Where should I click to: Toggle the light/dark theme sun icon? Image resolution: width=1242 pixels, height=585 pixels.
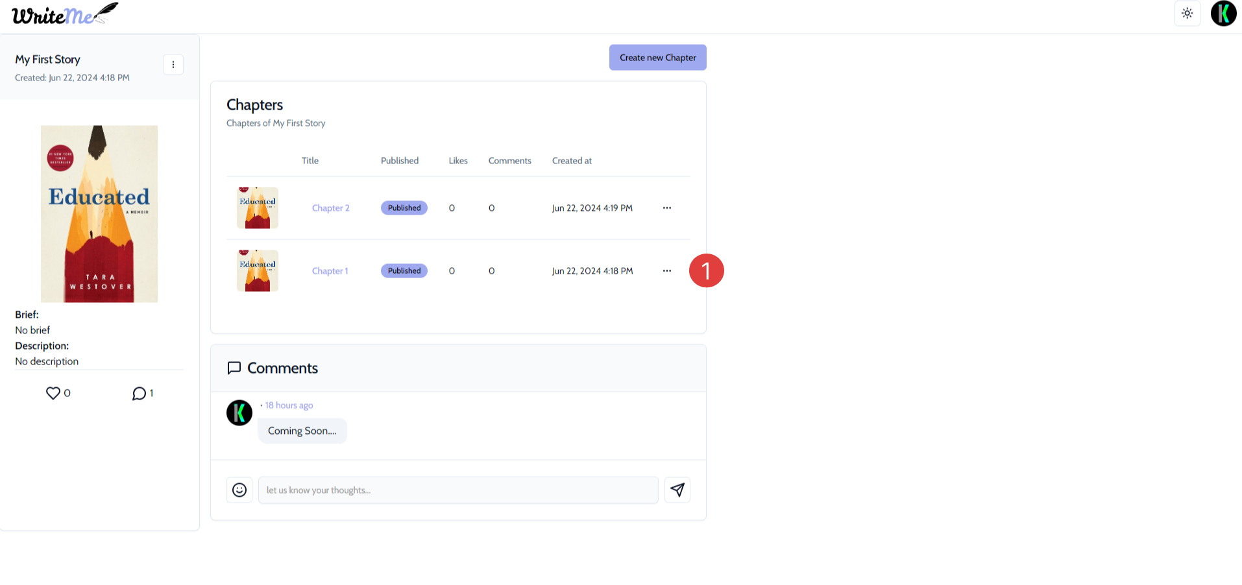pyautogui.click(x=1187, y=14)
